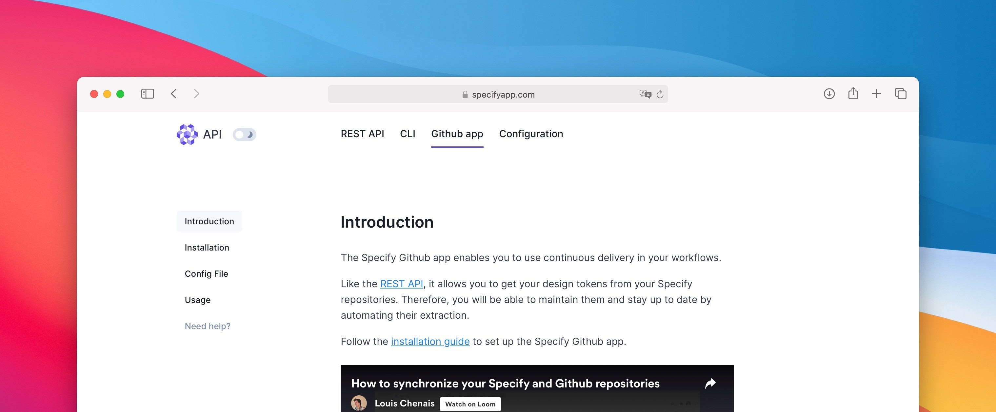996x412 pixels.
Task: Open the downloads icon in Safari toolbar
Action: click(829, 94)
